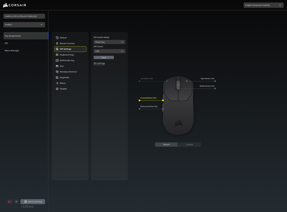Select the Mouse Function assignment icon
Viewport: 287px width, 212px height.
[57, 43]
